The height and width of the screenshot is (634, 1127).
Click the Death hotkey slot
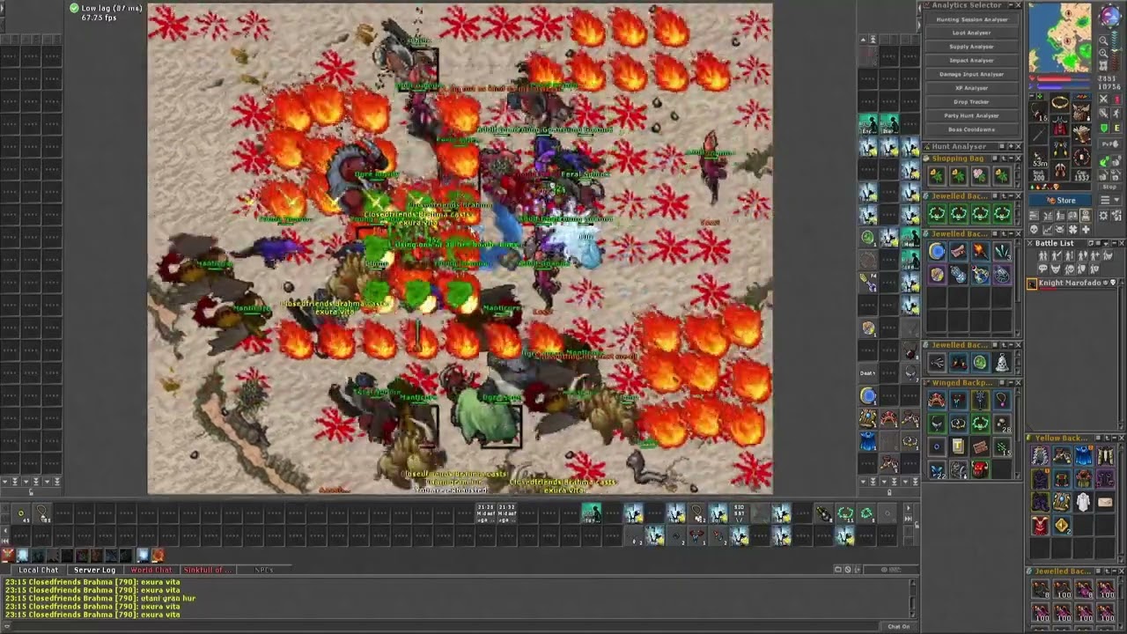coord(868,373)
